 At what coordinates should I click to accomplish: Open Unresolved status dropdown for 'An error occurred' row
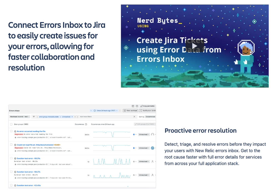(x=144, y=135)
